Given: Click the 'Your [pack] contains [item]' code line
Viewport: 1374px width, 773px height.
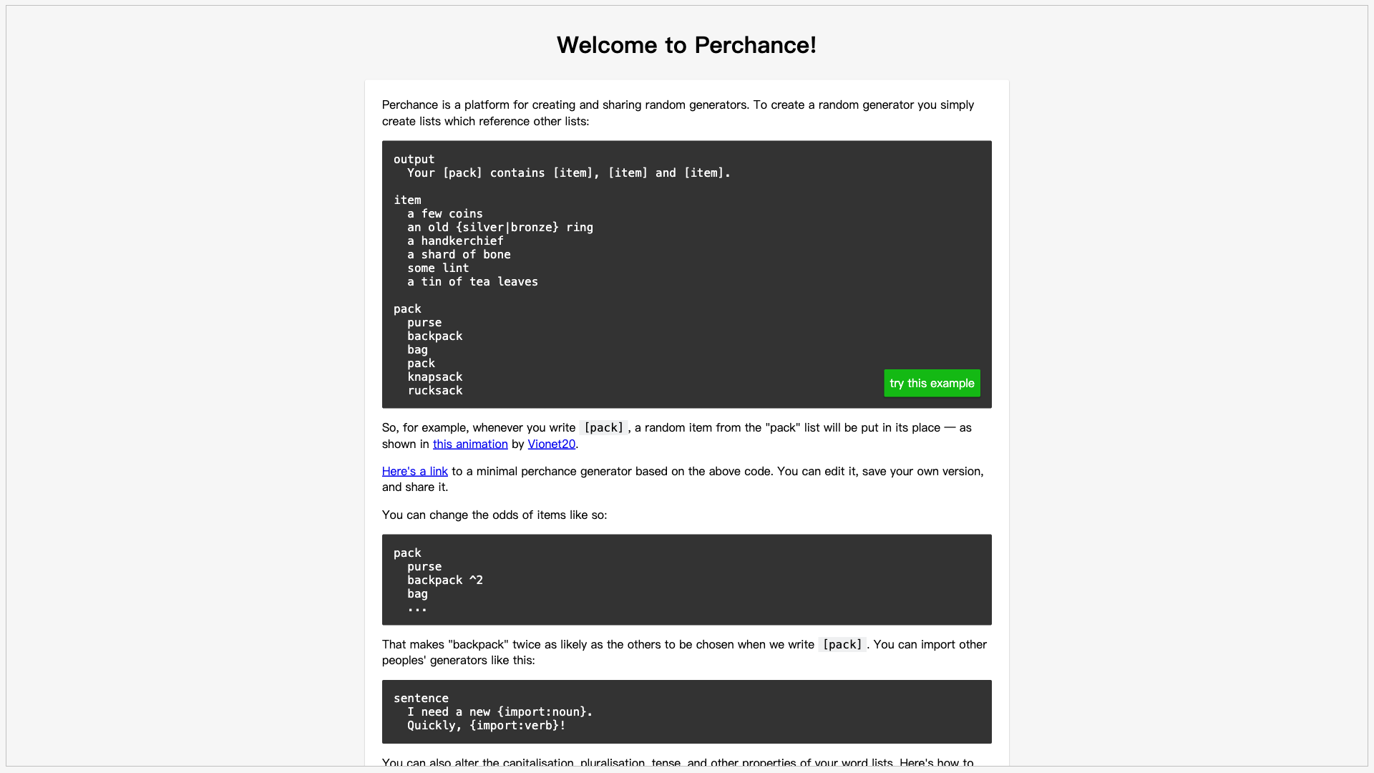Looking at the screenshot, I should tap(569, 173).
